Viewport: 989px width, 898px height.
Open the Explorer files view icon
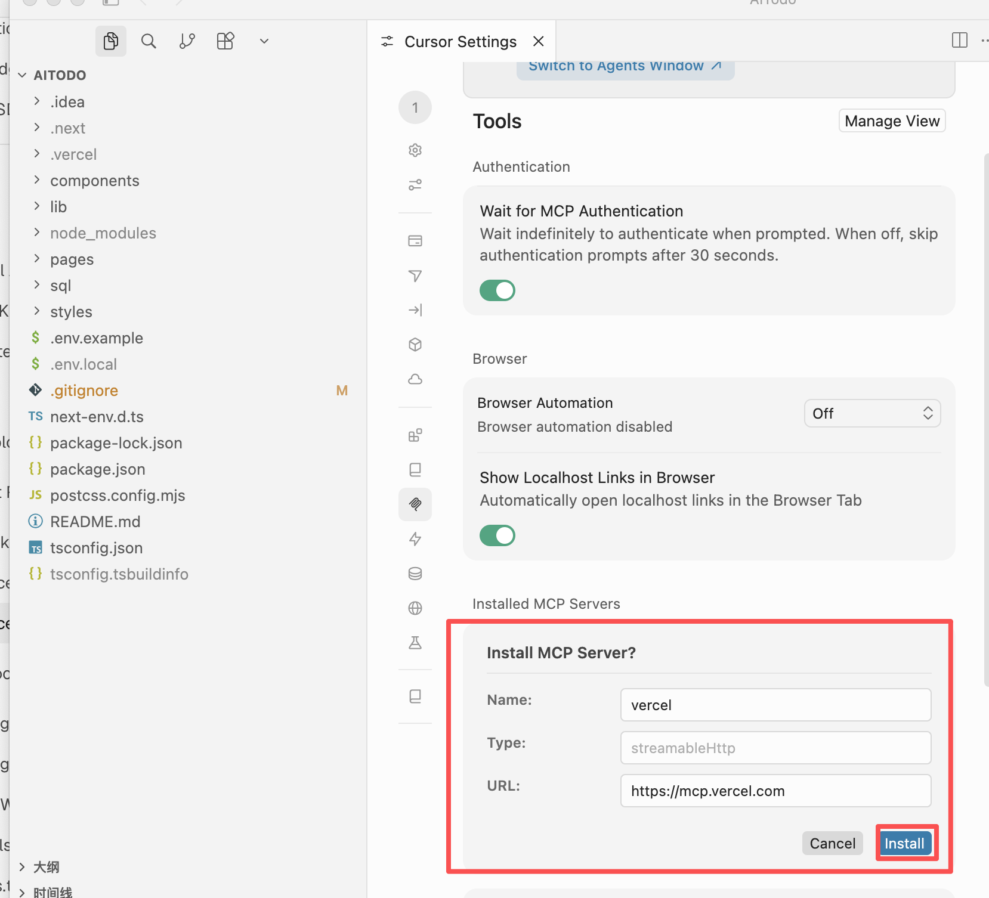[x=111, y=41]
